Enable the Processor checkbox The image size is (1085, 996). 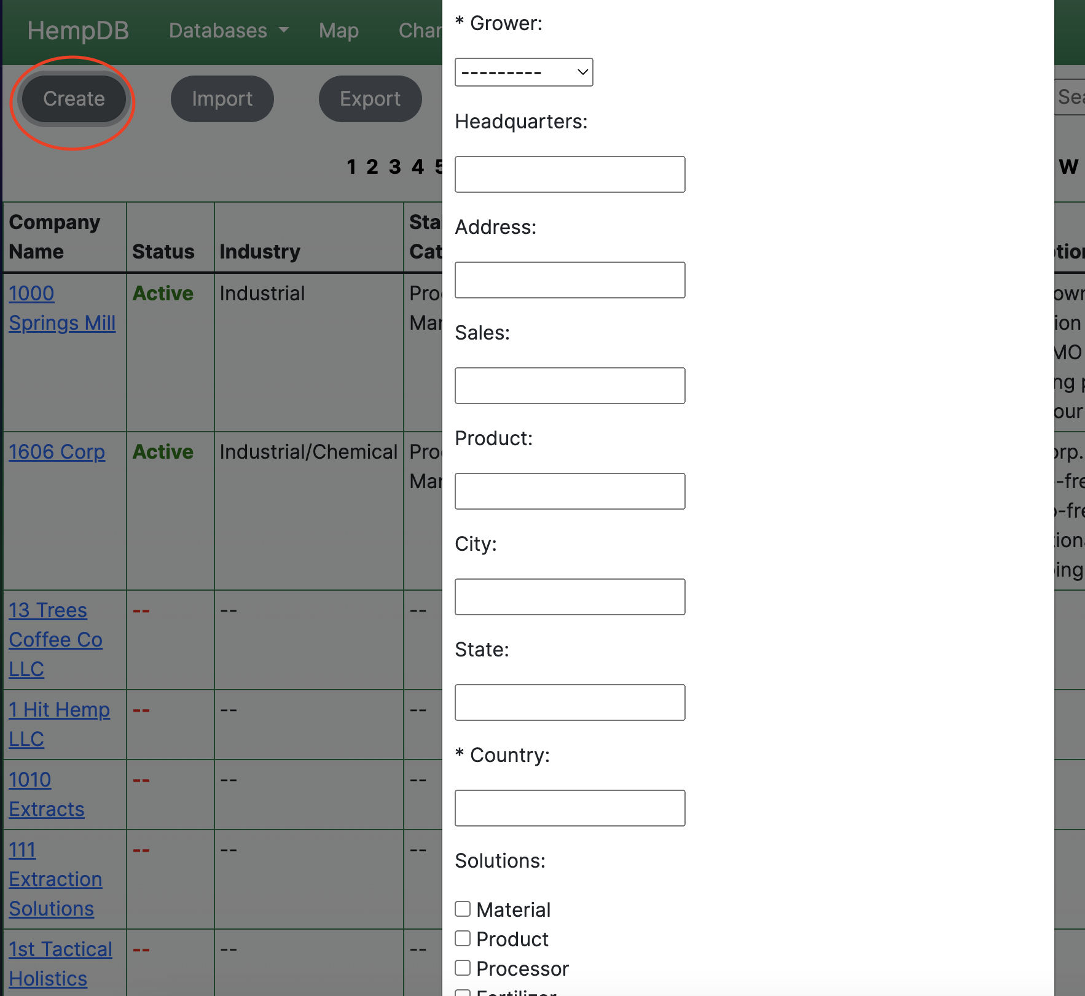(x=463, y=968)
